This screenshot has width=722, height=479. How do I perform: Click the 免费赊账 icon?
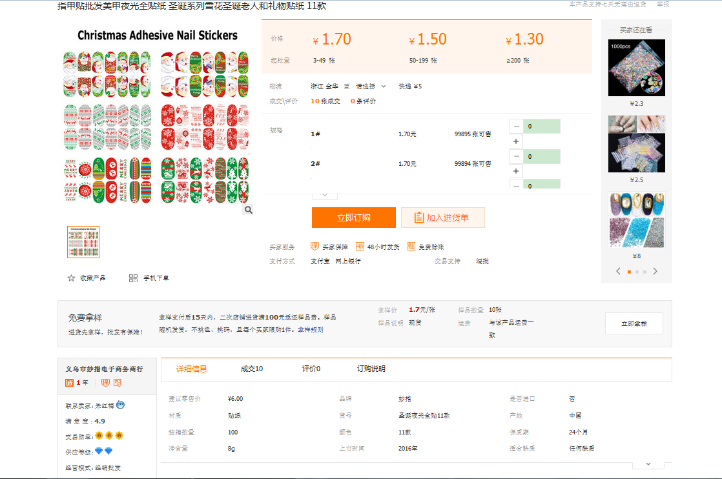click(x=411, y=247)
